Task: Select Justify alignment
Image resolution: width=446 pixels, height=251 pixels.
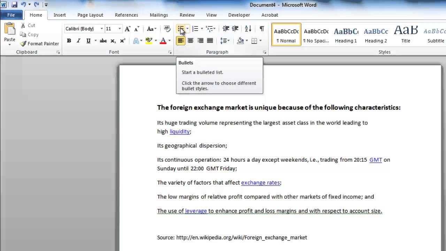Action: click(210, 41)
